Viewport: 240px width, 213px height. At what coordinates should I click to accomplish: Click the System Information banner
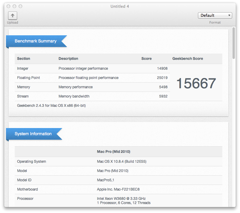pos(34,134)
